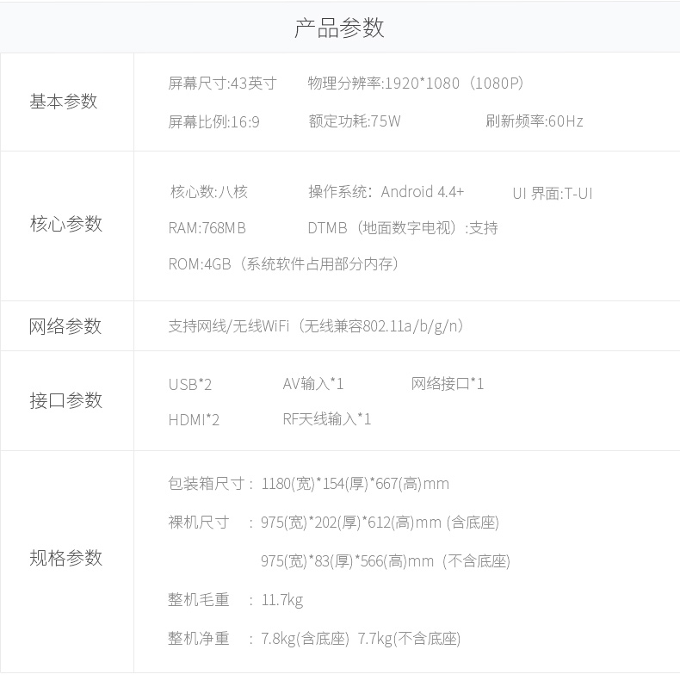Image resolution: width=680 pixels, height=693 pixels.
Task: Select the RF天线输入*1 text
Action: pos(327,419)
